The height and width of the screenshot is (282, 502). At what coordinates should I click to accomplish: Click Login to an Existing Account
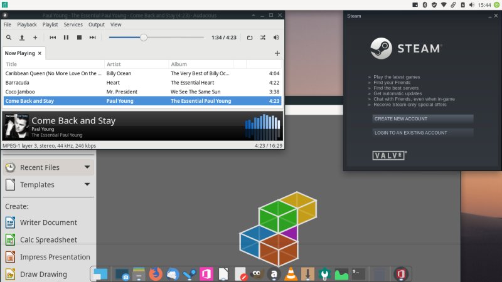tap(422, 133)
